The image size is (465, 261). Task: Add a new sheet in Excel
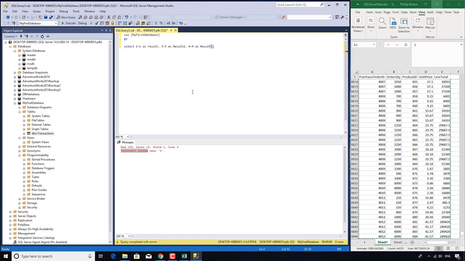tap(412, 242)
